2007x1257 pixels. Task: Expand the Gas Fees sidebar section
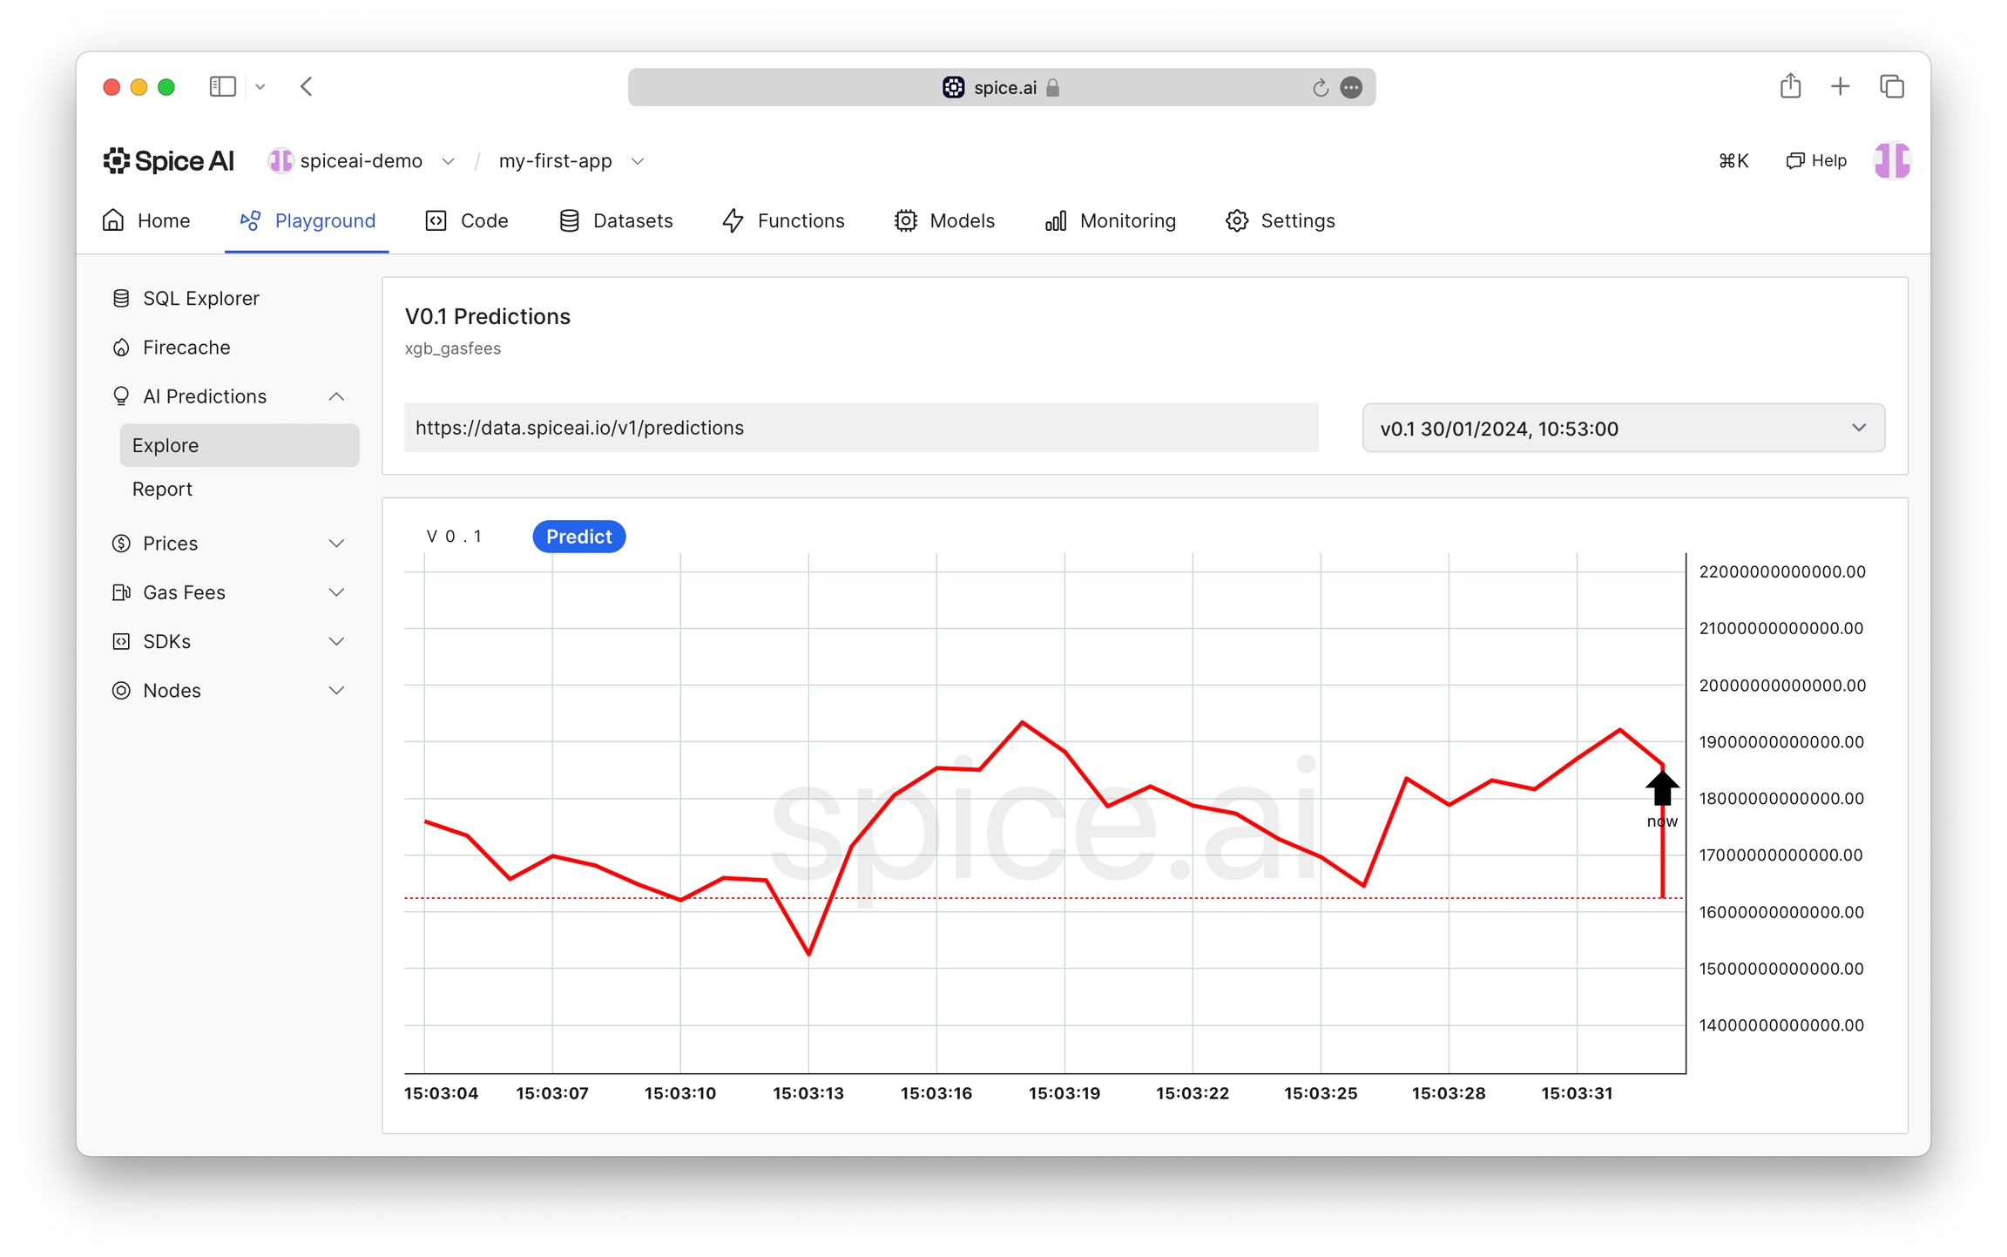(x=336, y=592)
